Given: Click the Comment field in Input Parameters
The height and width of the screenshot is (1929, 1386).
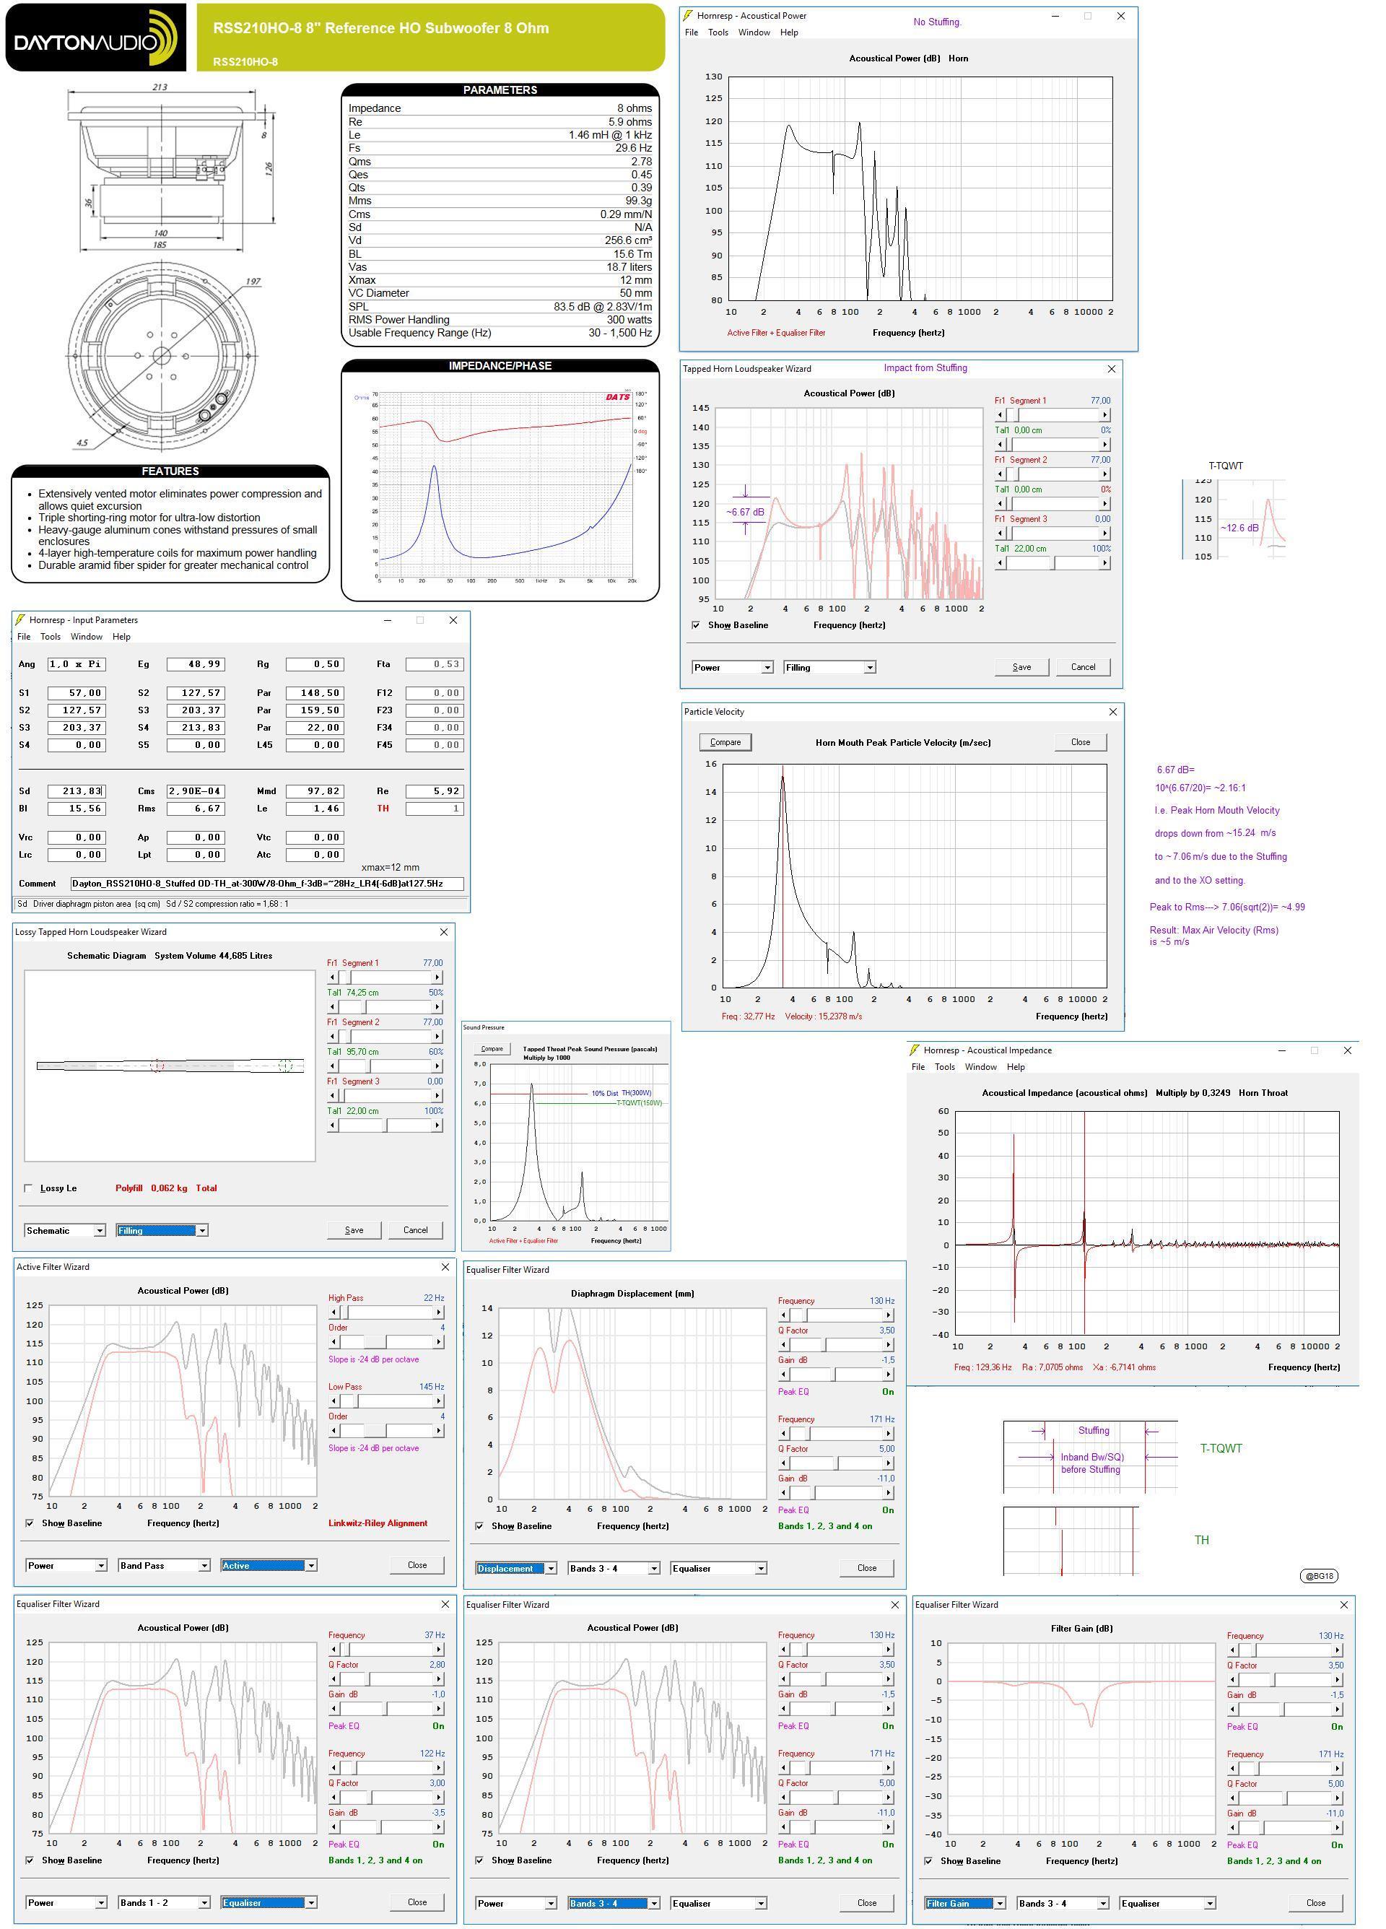Looking at the screenshot, I should point(267,884).
